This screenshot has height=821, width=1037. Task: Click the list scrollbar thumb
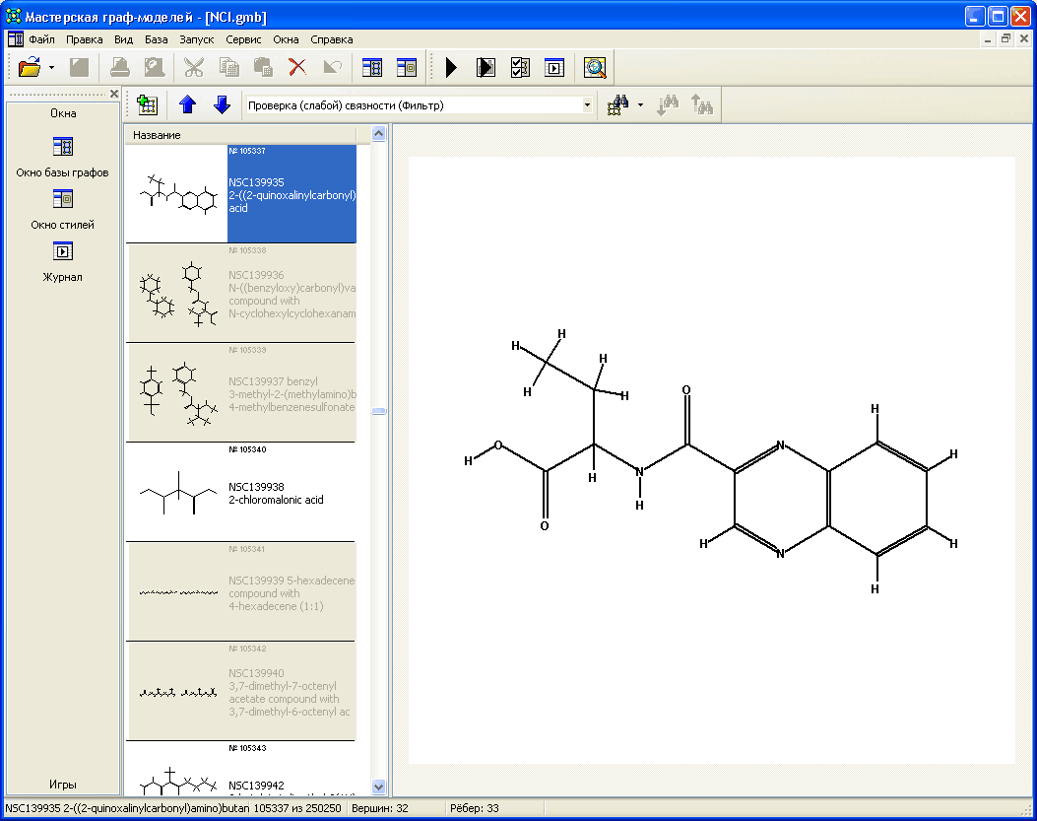click(x=378, y=411)
